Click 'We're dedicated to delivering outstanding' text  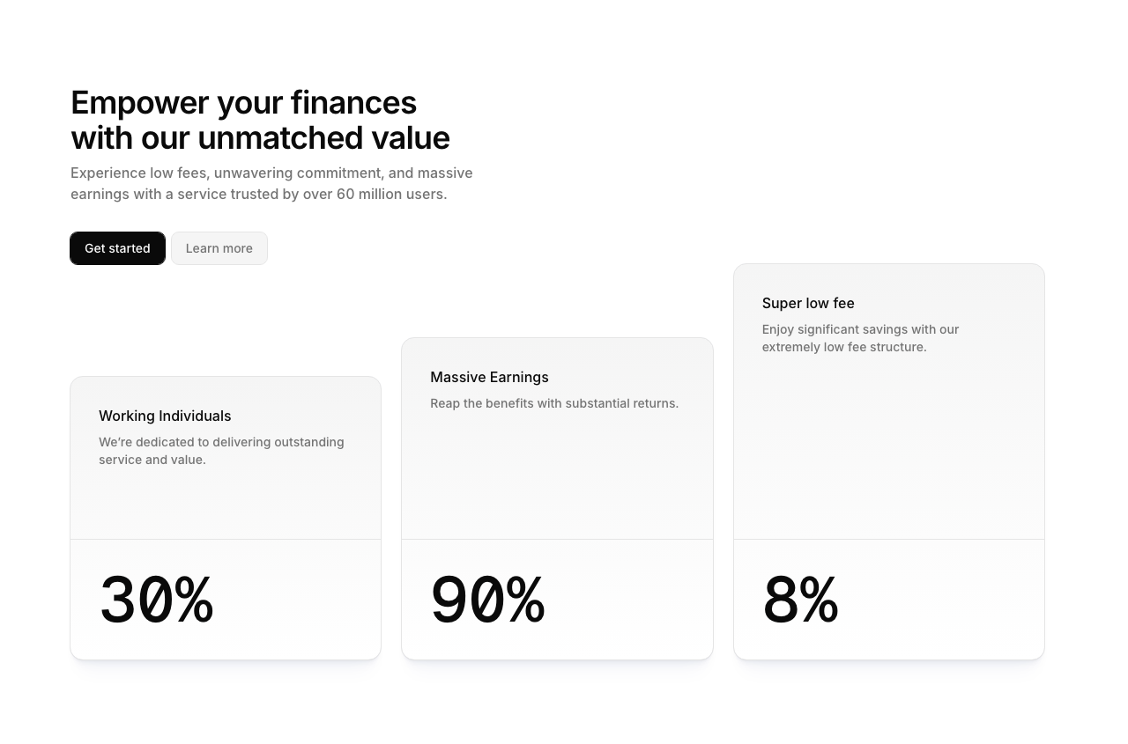click(x=221, y=442)
